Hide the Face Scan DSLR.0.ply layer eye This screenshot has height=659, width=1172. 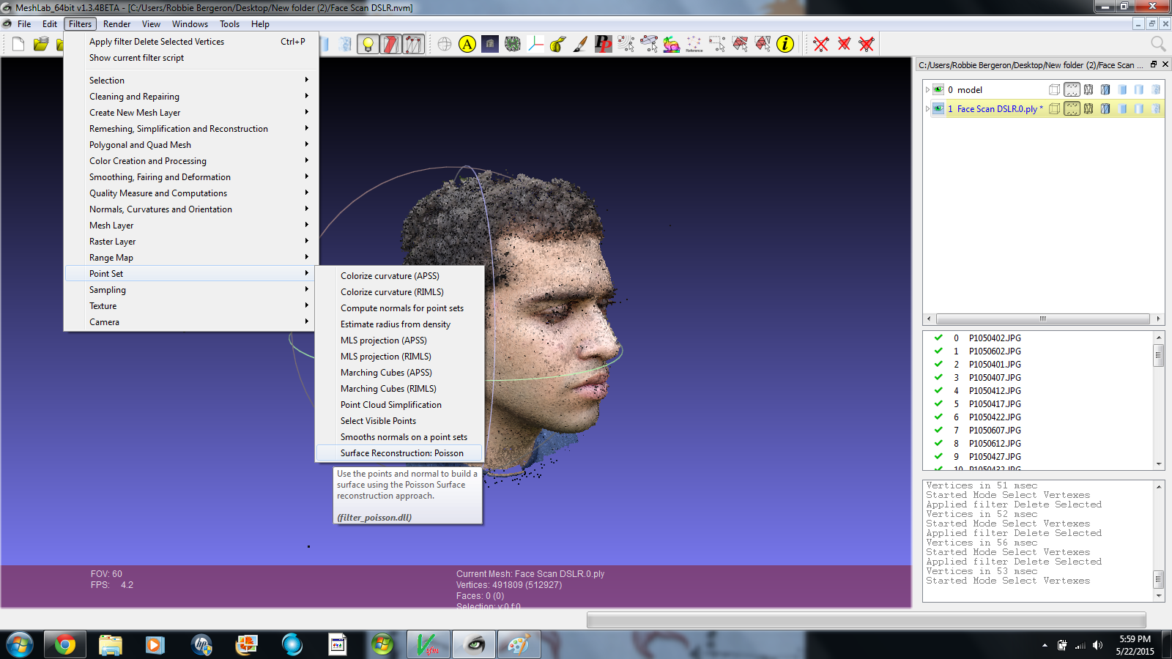(x=938, y=108)
